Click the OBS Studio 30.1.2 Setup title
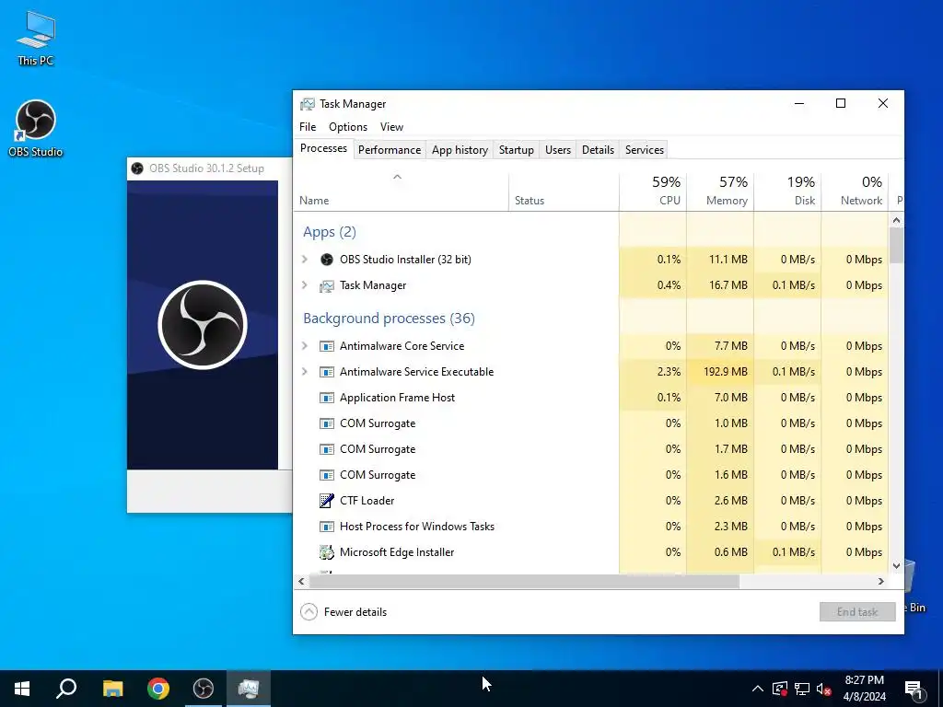 206,168
